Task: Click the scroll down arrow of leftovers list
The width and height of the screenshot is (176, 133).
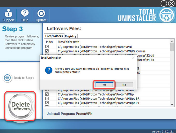Action: pos(172,104)
